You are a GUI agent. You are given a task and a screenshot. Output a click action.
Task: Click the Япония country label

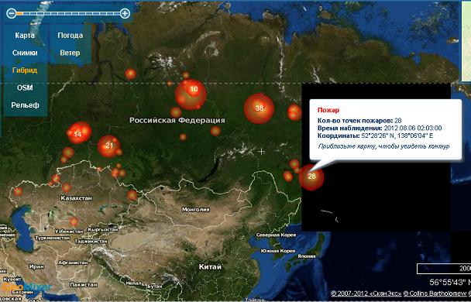(x=307, y=256)
